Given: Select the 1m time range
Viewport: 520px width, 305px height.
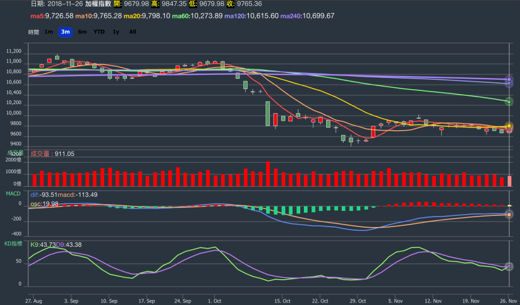Looking at the screenshot, I should pyautogui.click(x=48, y=32).
